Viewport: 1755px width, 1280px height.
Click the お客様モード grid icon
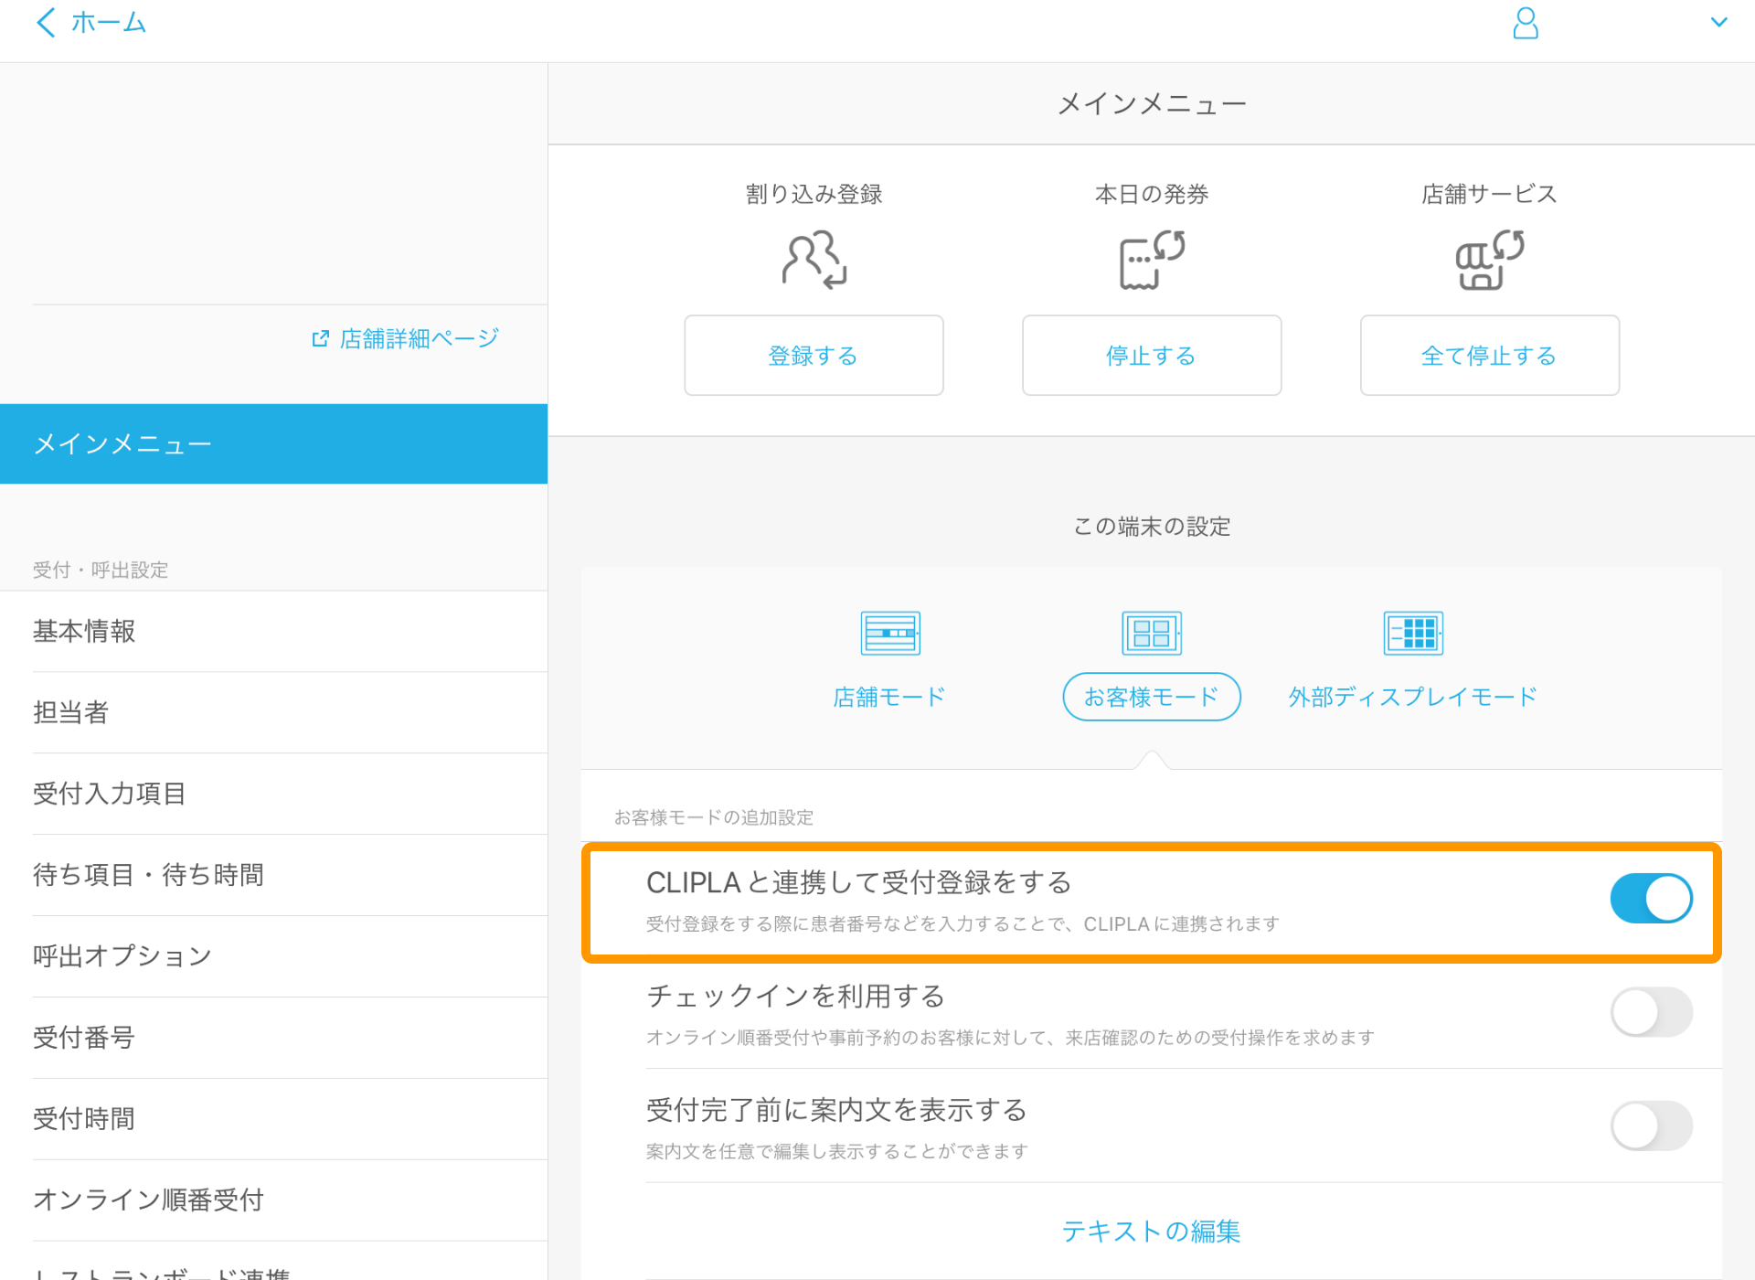click(1152, 634)
